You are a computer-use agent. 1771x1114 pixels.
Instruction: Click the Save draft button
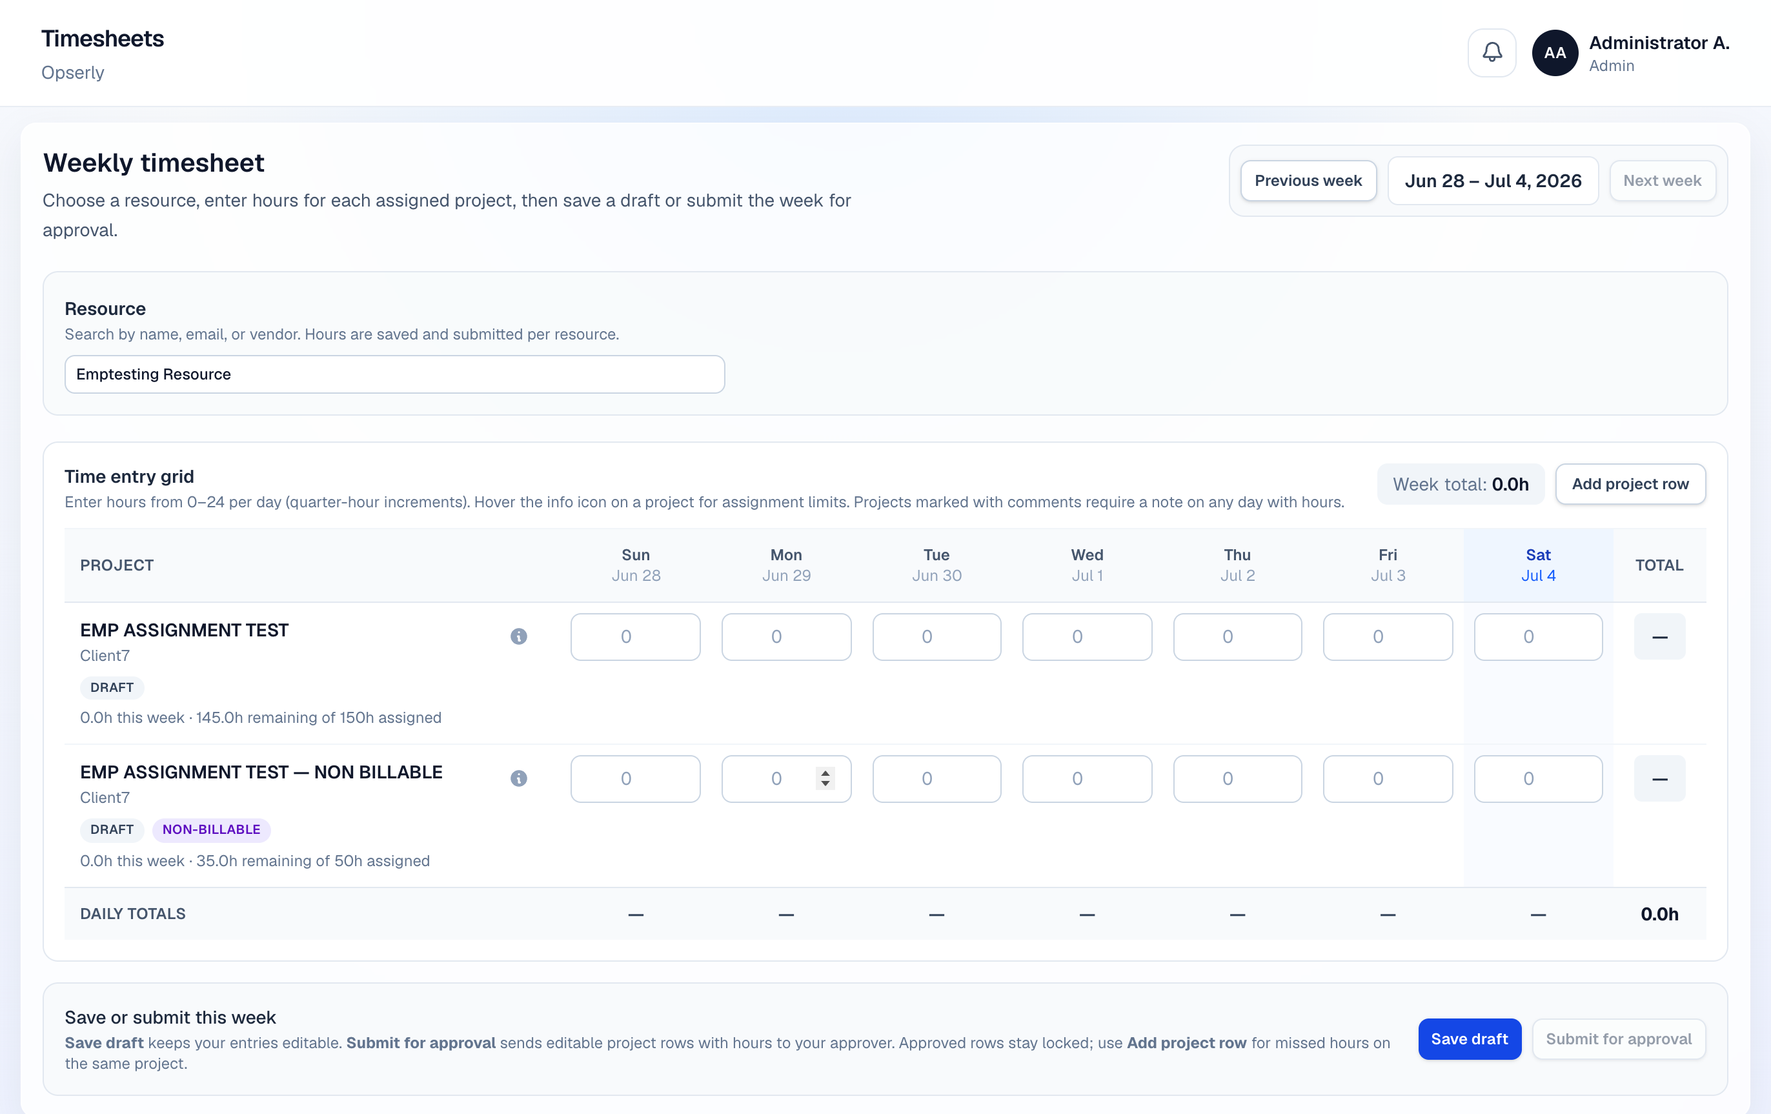click(1470, 1039)
